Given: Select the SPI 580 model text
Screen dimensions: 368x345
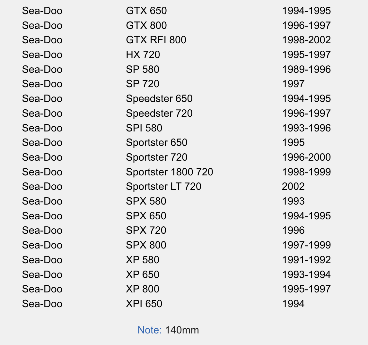Looking at the screenshot, I should point(144,128).
